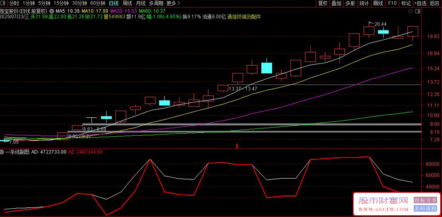Click the 标记 mark button
This screenshot has height=217, width=442.
(x=406, y=4)
